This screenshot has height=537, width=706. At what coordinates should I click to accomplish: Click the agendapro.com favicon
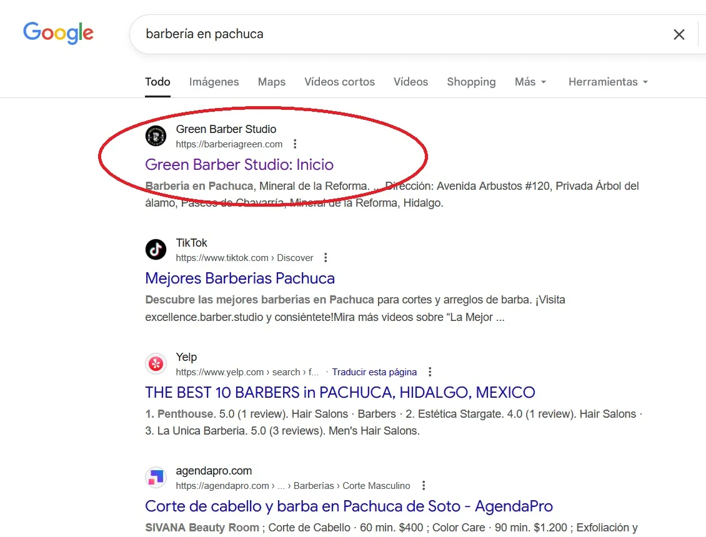pos(156,478)
